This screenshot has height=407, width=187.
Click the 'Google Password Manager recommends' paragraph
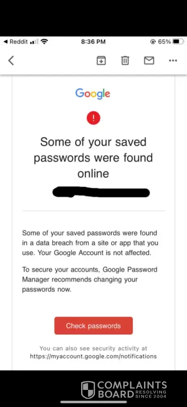click(x=90, y=280)
